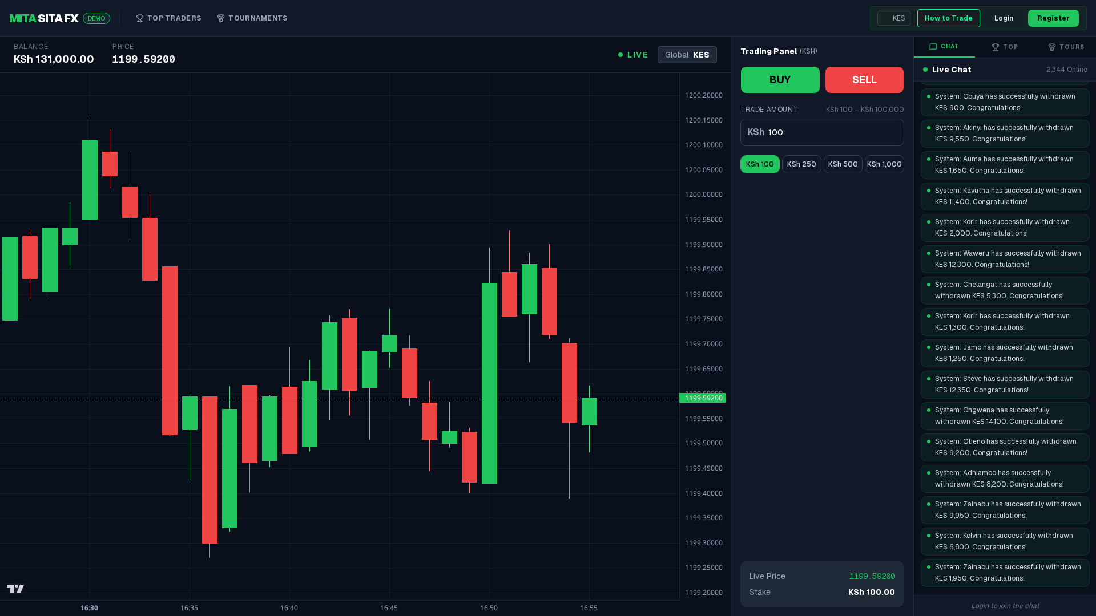Screen dimensions: 1096x616
Task: Click the Stake value KSh 100.00
Action: 872,592
